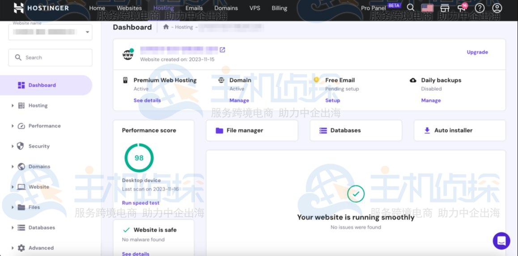Image resolution: width=518 pixels, height=256 pixels.
Task: Open website in new tab icon
Action: pos(222,50)
